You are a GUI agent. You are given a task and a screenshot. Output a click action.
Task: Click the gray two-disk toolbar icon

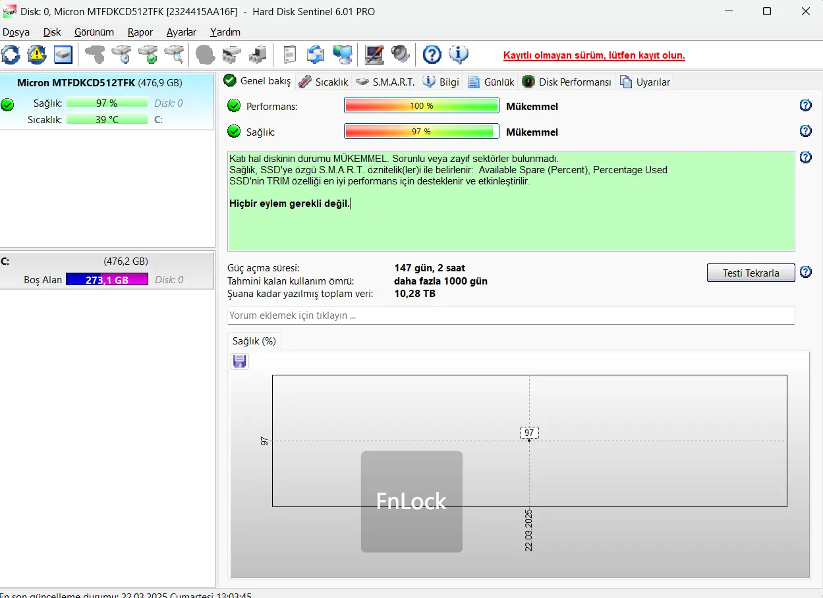[232, 55]
